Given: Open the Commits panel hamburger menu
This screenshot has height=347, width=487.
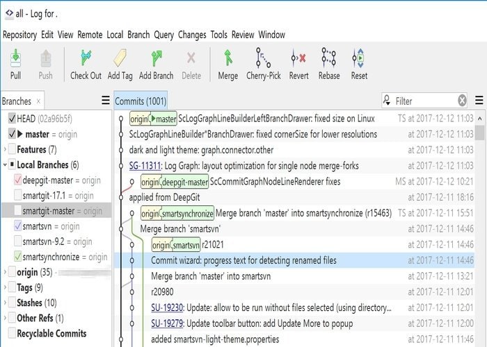Looking at the screenshot, I should click(x=479, y=101).
